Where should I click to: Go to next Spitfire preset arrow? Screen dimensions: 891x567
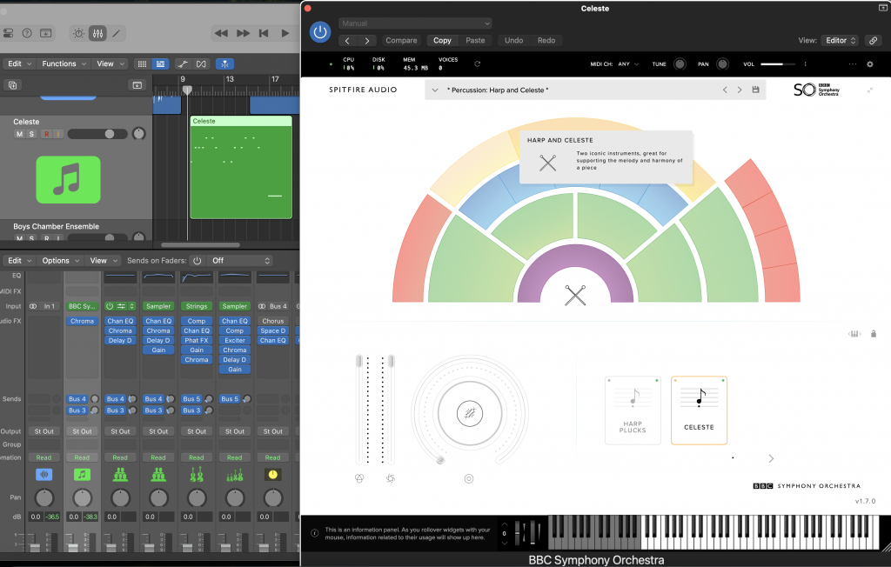pyautogui.click(x=740, y=90)
